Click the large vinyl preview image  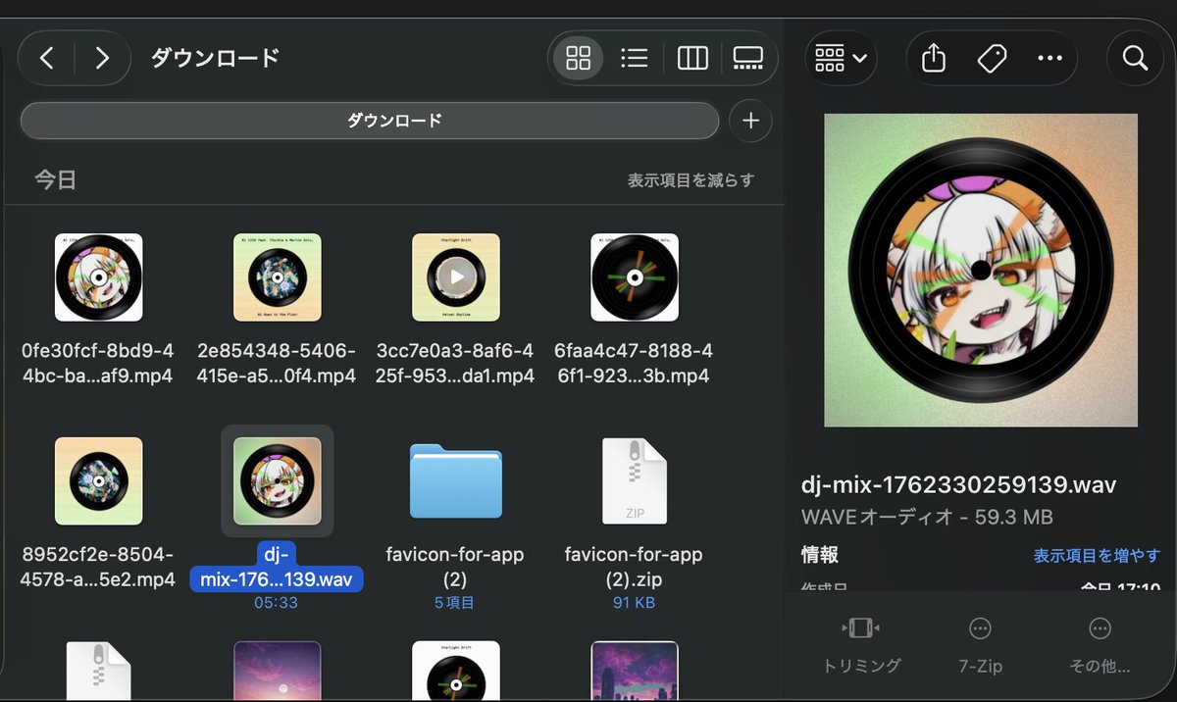click(981, 271)
